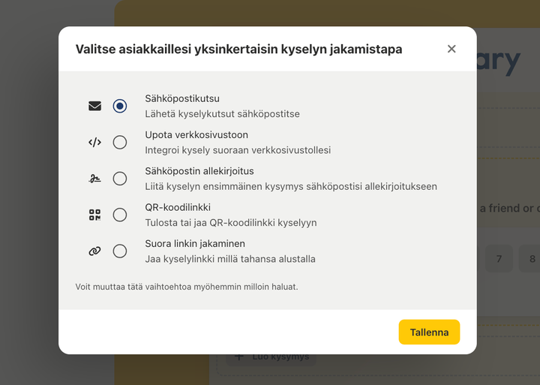This screenshot has height=385, width=540.
Task: Click the chain link sharing icon
Action: (94, 251)
